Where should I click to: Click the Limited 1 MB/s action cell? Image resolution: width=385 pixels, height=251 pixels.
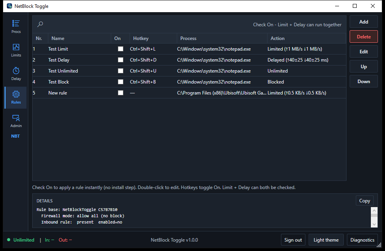click(295, 49)
